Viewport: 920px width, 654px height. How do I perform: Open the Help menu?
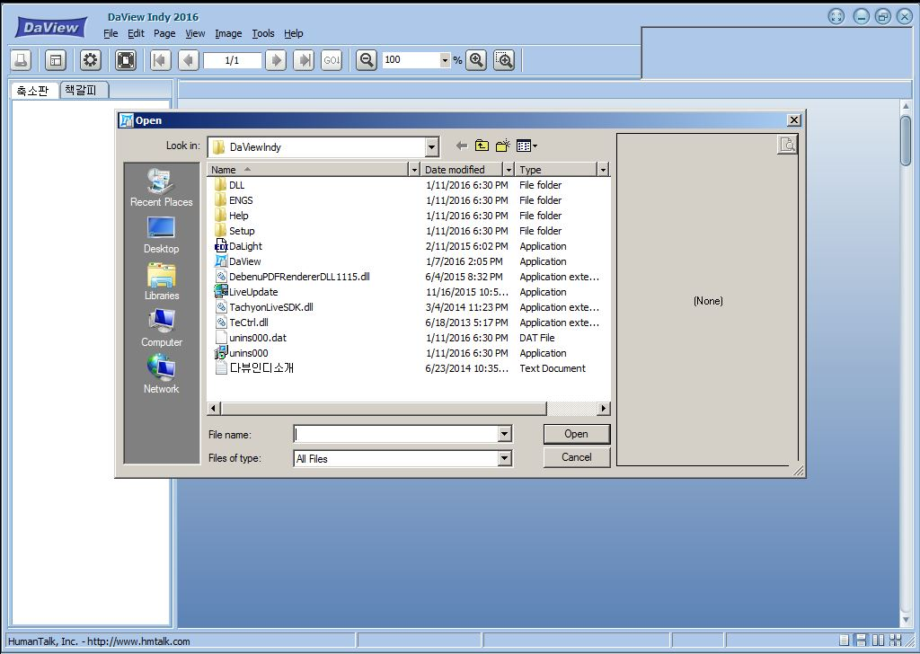pos(294,33)
